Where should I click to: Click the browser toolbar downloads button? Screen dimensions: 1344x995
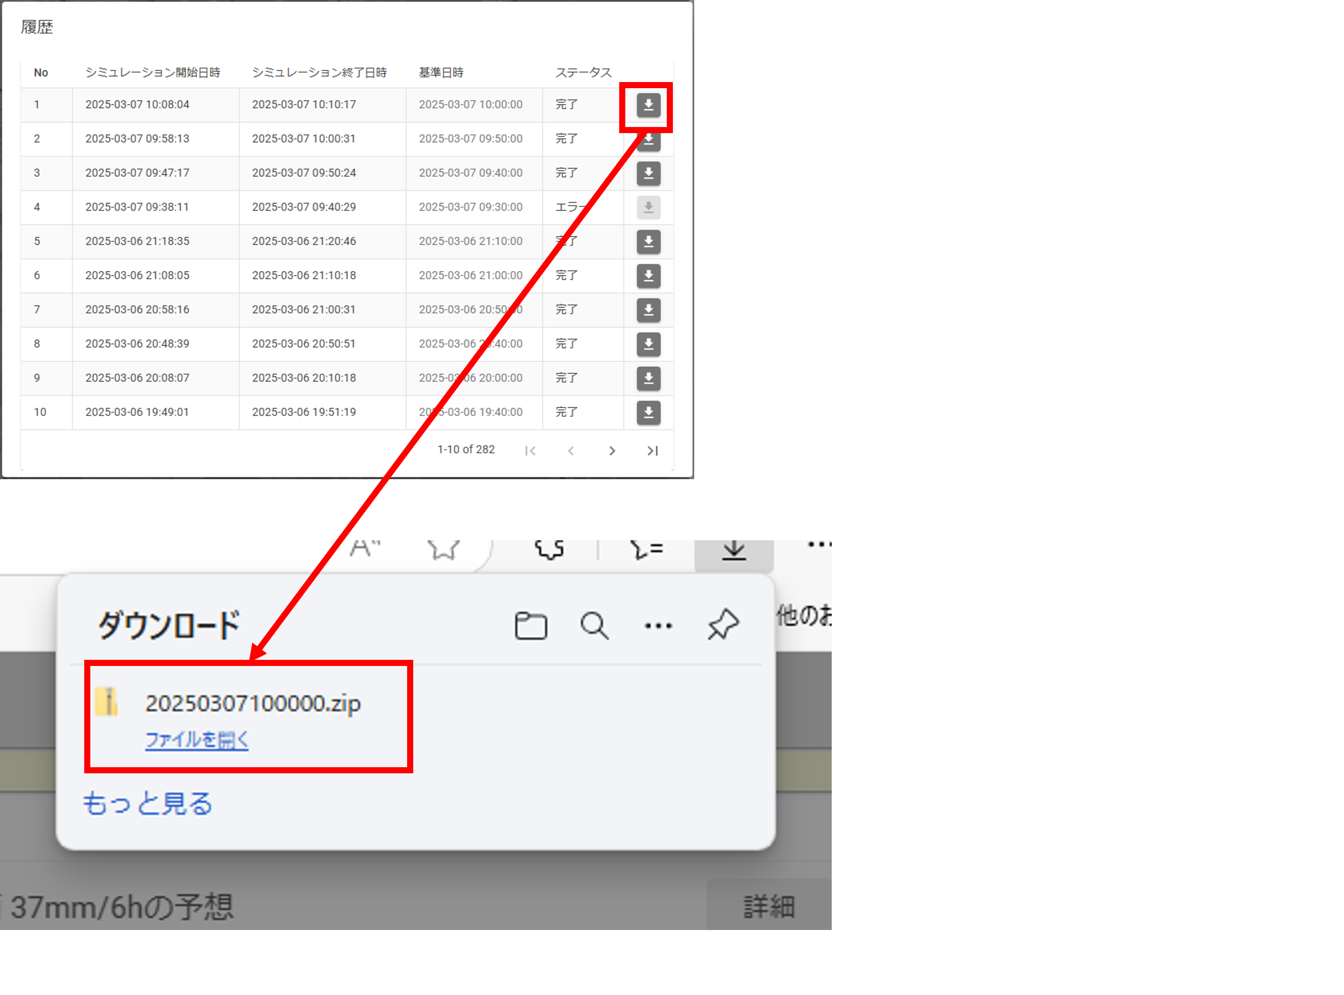734,550
